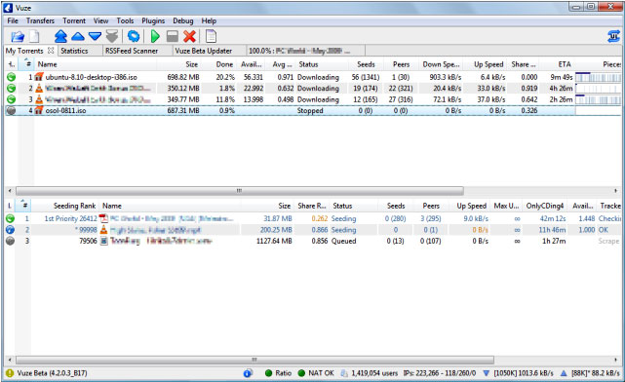The image size is (625, 382).
Task: Open the Plugins menu
Action: pos(153,20)
